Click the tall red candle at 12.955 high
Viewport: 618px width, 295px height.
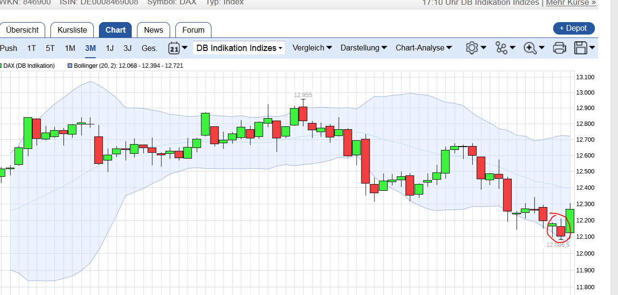coord(303,114)
